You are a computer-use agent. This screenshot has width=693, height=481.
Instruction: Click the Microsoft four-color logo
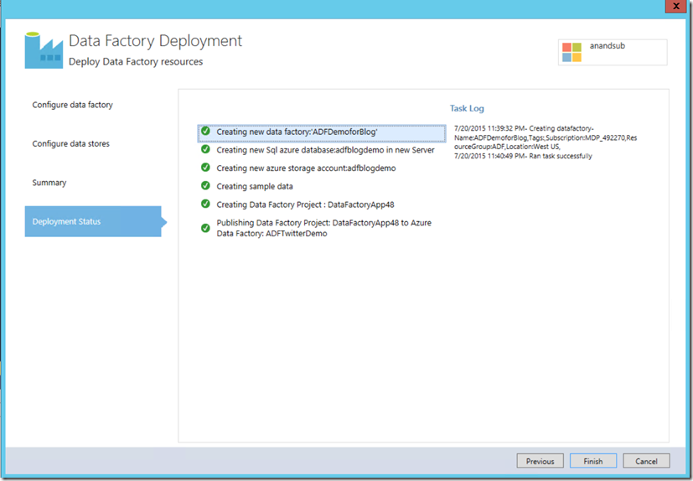pyautogui.click(x=571, y=52)
